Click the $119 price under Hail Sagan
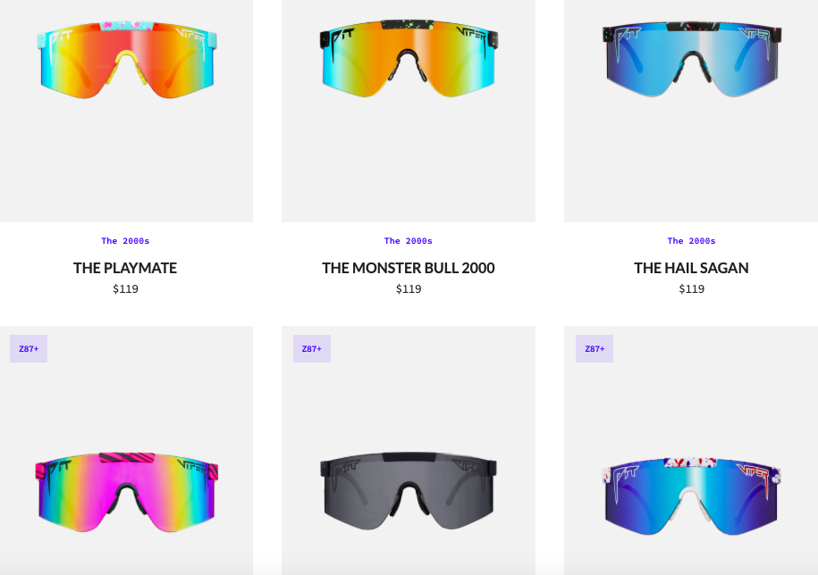The height and width of the screenshot is (575, 818). (691, 288)
